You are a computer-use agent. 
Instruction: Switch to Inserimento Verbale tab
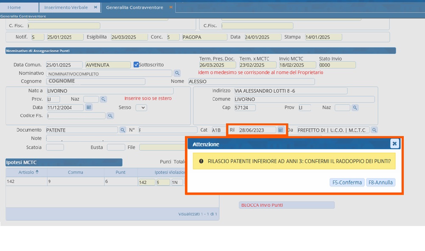tap(66, 7)
